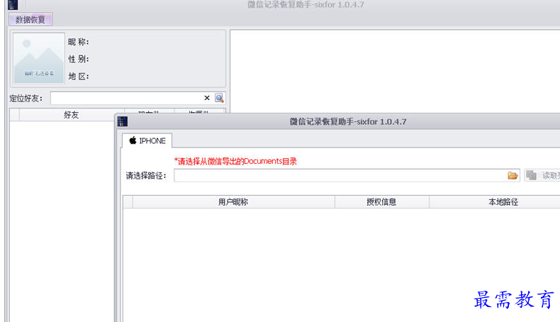The height and width of the screenshot is (322, 560).
Task: Click the row selector header cell in user table
Action: (x=128, y=202)
